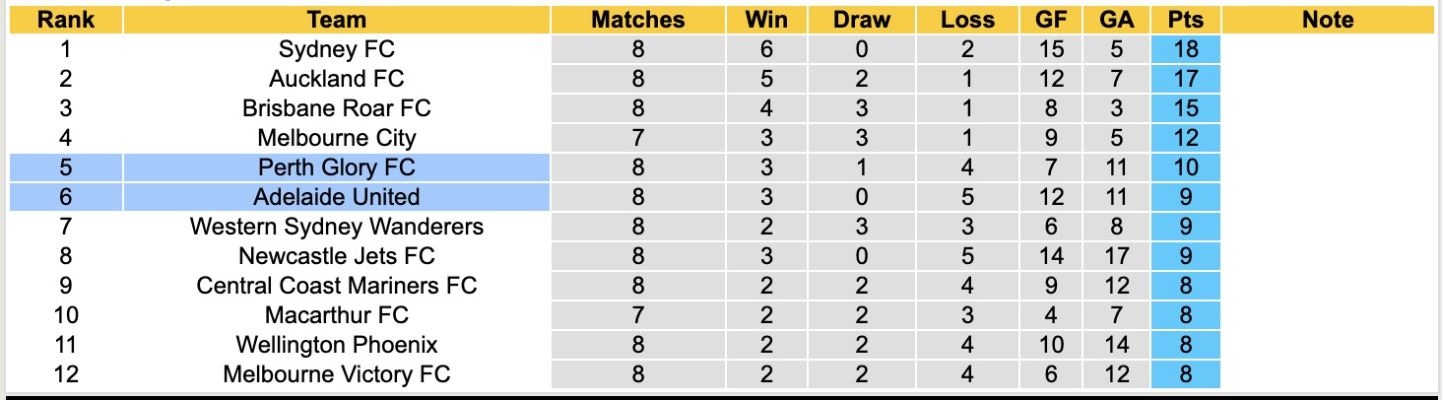The height and width of the screenshot is (400, 1442).
Task: Click Sydney FC's 18 points cell
Action: click(1185, 49)
